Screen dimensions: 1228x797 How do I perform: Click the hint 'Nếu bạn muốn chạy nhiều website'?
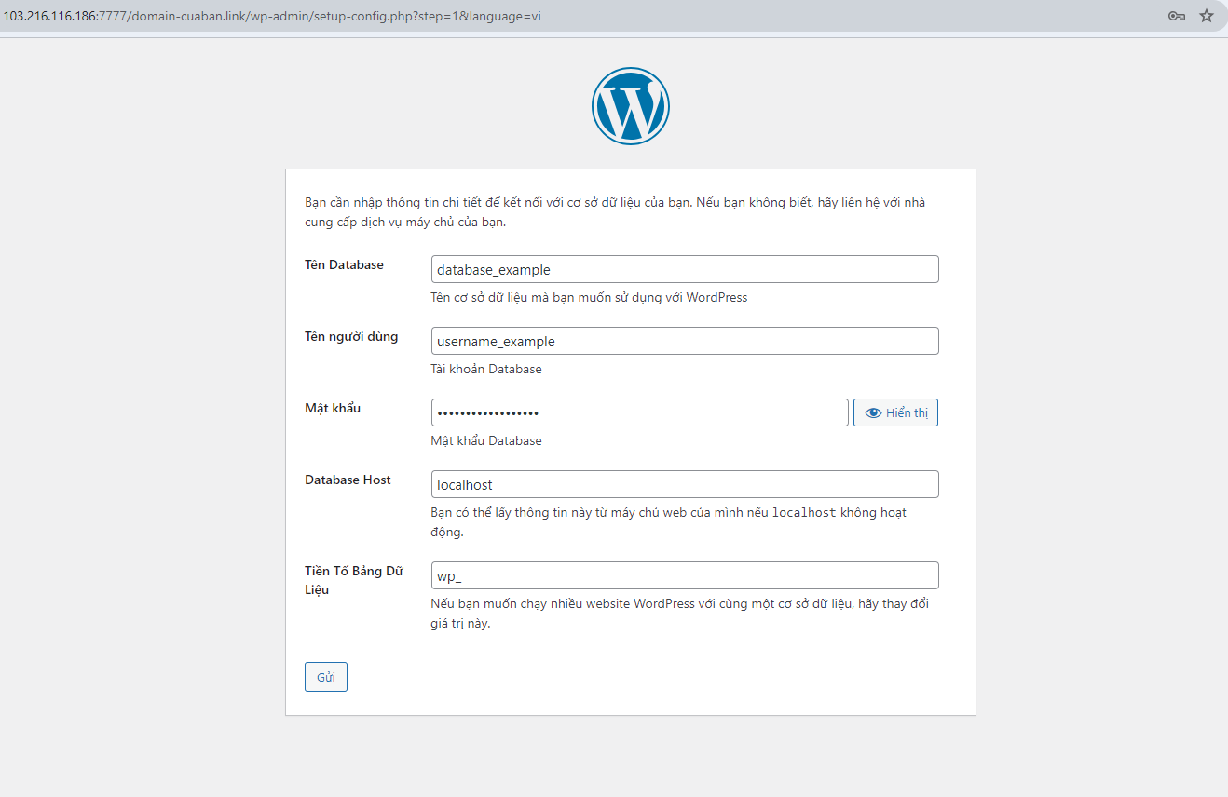[x=680, y=614]
